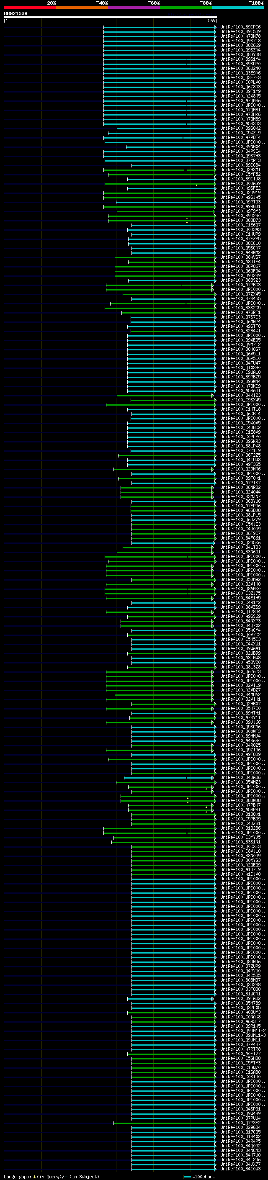Select hit UniRef100_B9FAU2
The image size is (268, 1180).
pyautogui.click(x=240, y=999)
